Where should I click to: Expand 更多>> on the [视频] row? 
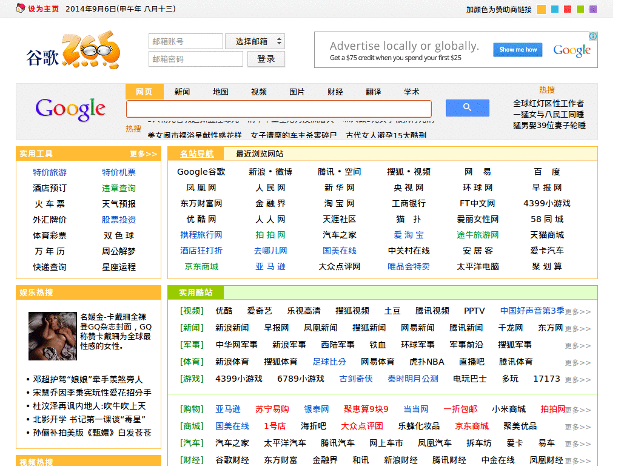(x=578, y=311)
